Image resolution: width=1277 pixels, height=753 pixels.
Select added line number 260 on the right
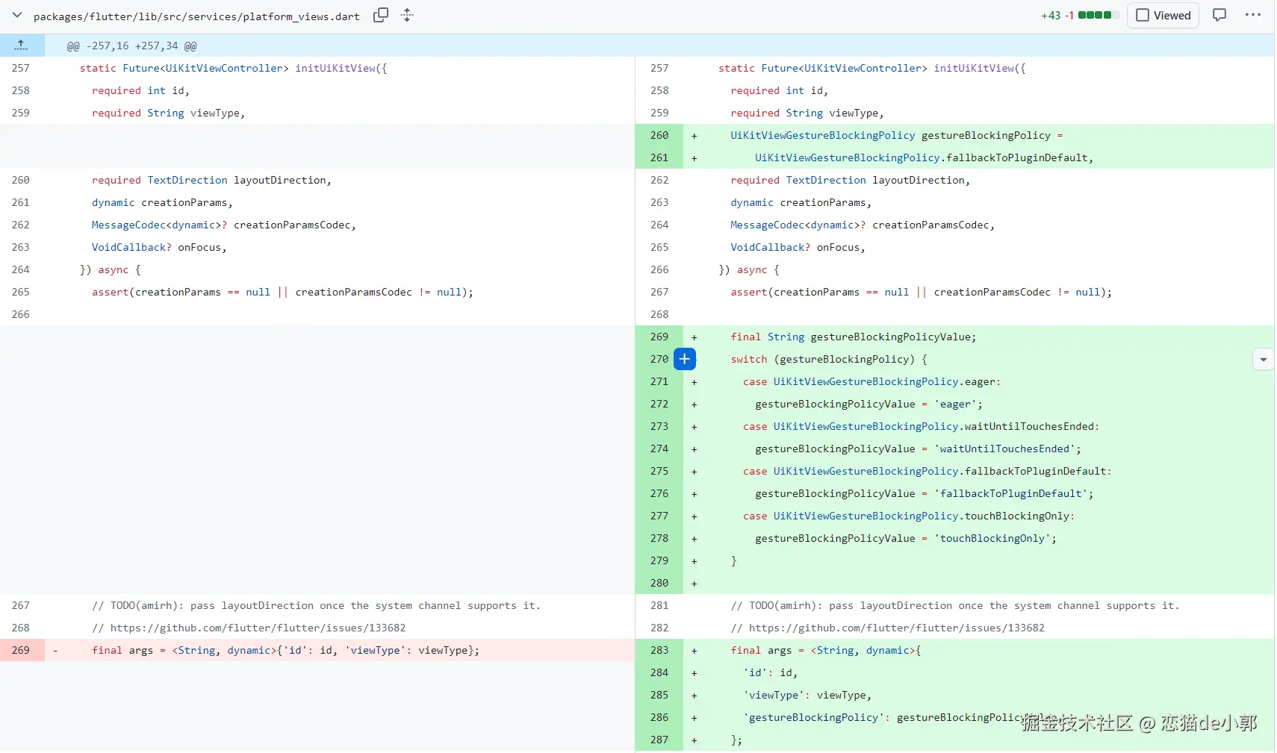(x=659, y=135)
